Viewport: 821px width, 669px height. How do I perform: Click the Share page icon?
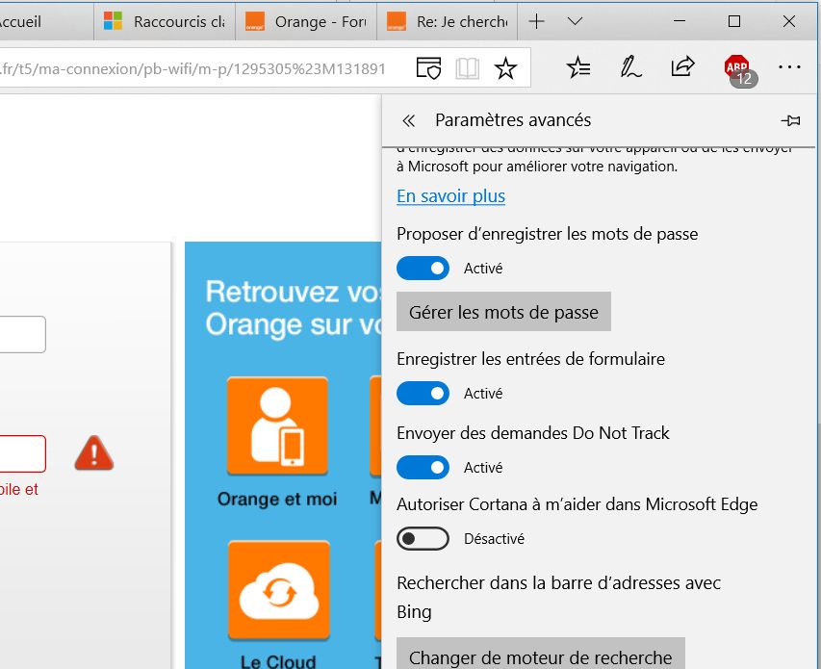click(x=682, y=67)
